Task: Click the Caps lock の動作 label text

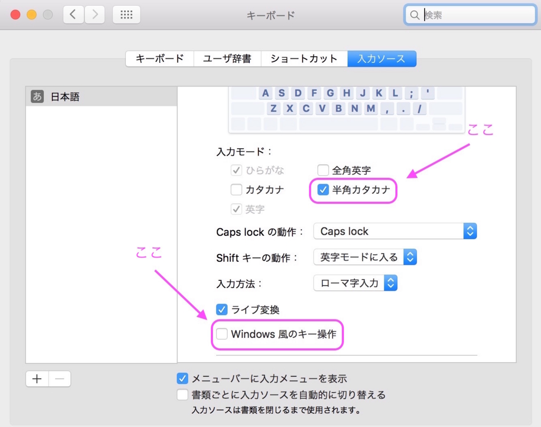Action: [x=260, y=232]
